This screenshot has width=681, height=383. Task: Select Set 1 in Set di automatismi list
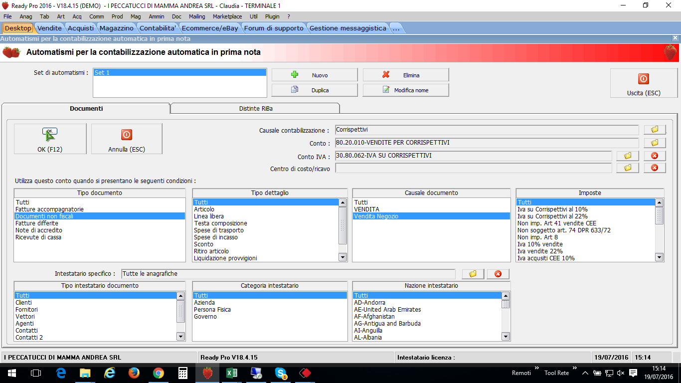point(180,72)
